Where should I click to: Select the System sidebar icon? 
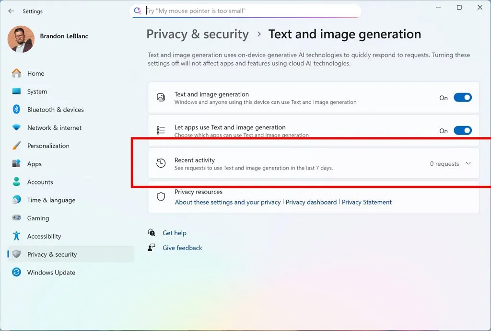click(x=16, y=91)
